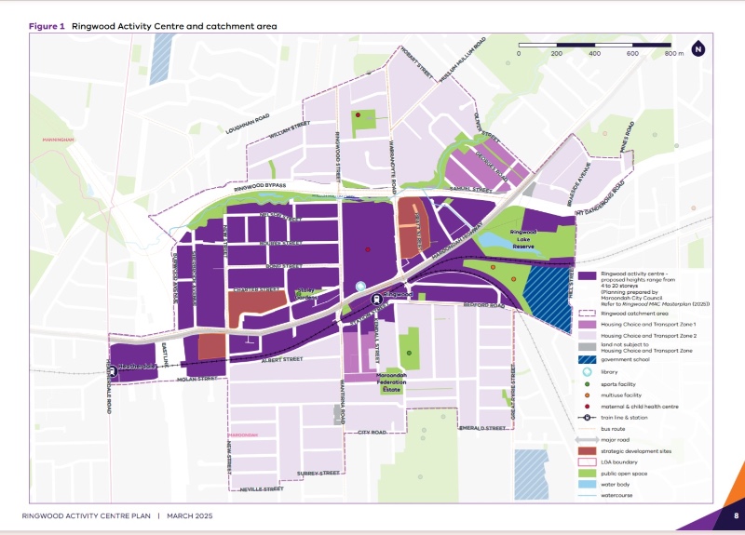Image resolution: width=745 pixels, height=535 pixels.
Task: Click the water body legend swatch
Action: click(x=588, y=486)
